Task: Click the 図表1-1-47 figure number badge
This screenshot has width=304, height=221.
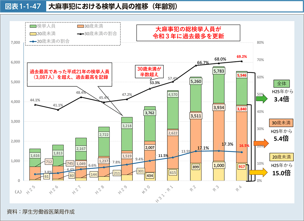Action: 23,6
